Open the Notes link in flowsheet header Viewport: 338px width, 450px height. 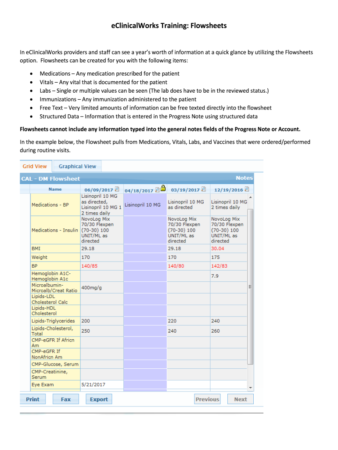pos(244,178)
